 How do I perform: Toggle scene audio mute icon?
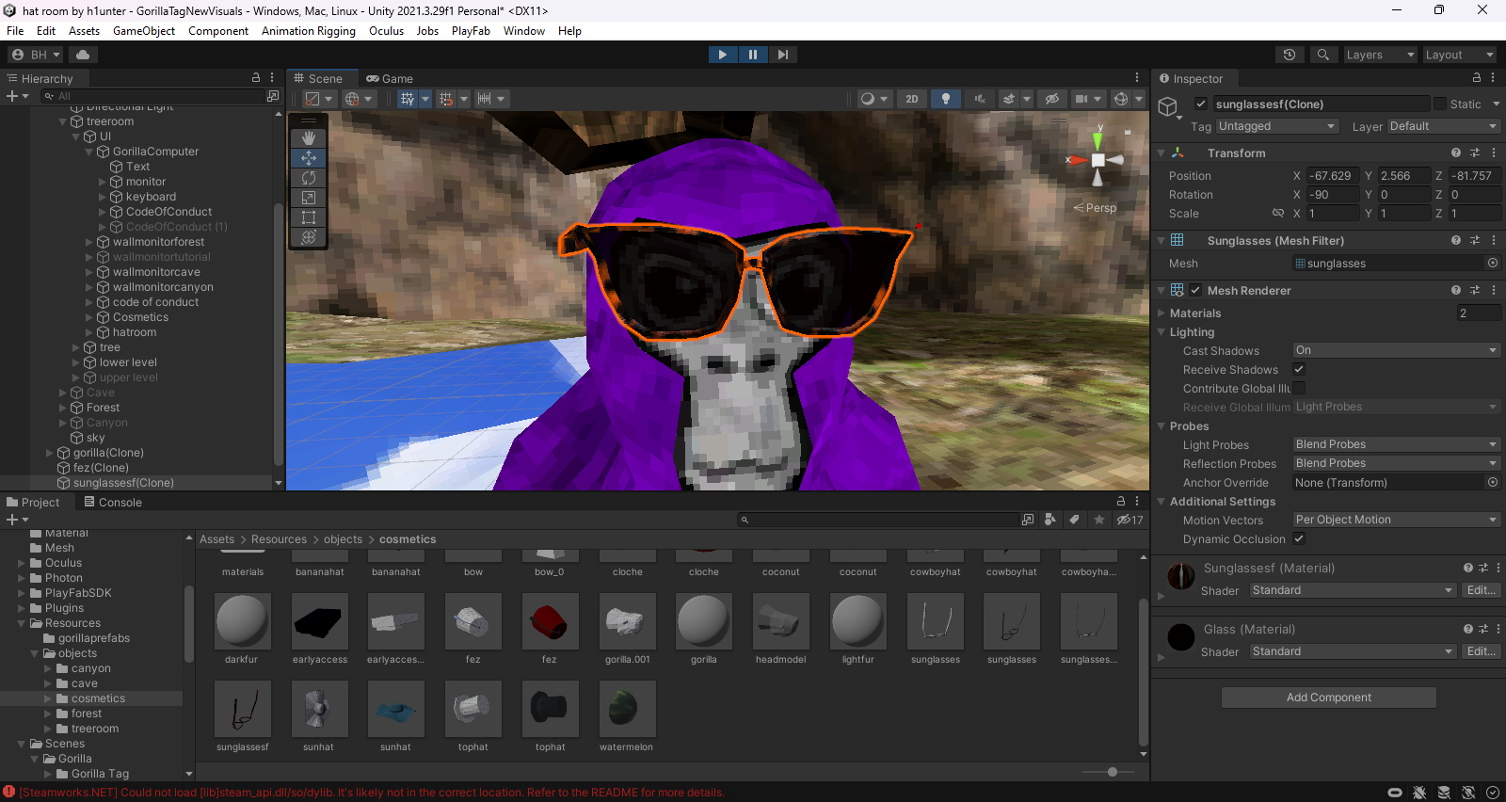coord(980,99)
